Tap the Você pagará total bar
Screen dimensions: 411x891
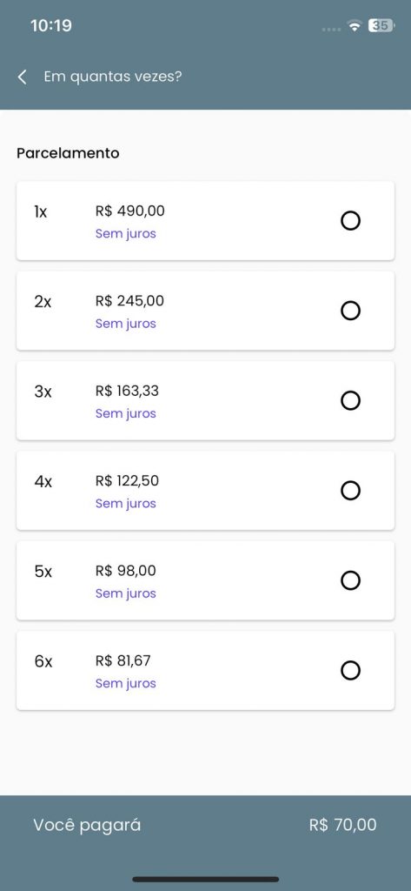pyautogui.click(x=205, y=825)
